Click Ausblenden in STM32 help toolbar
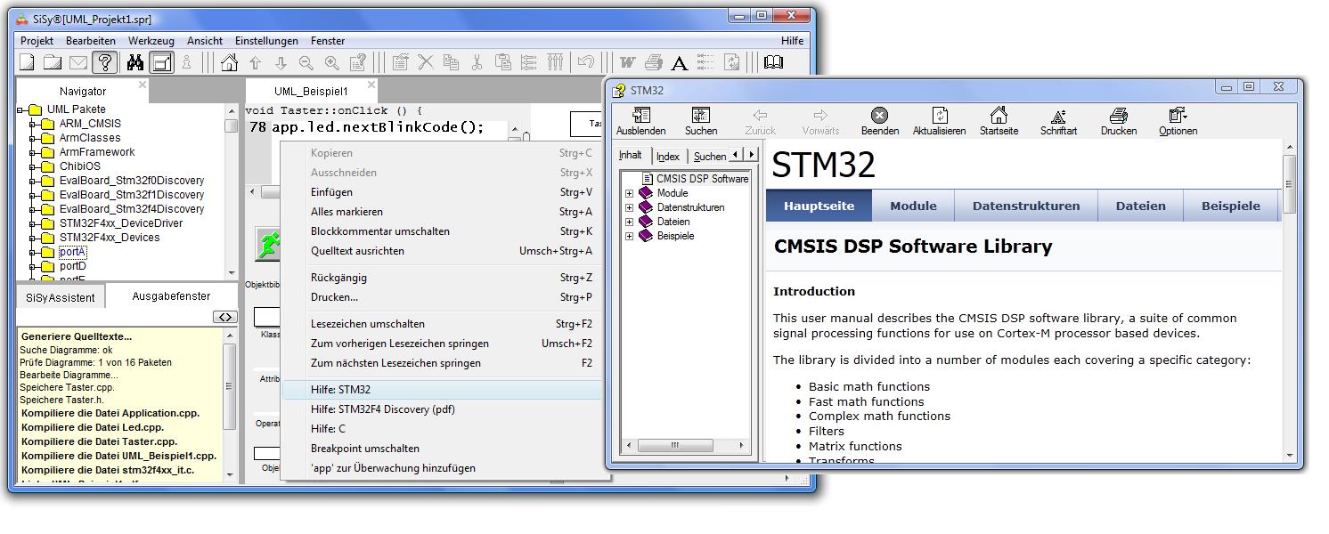The image size is (1329, 534). pyautogui.click(x=640, y=122)
